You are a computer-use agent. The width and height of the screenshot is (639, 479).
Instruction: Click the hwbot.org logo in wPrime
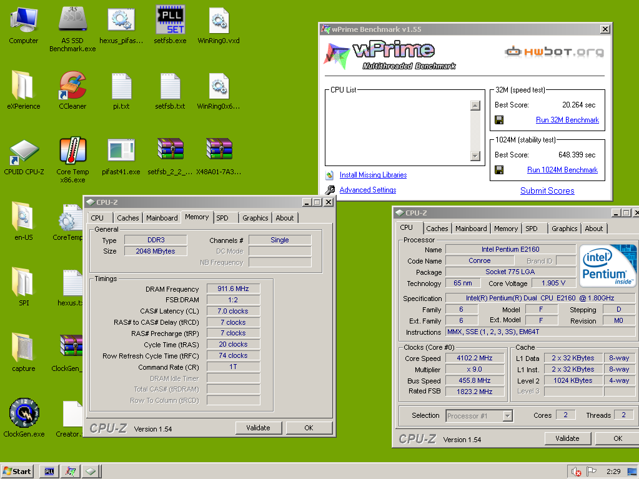[x=554, y=52]
